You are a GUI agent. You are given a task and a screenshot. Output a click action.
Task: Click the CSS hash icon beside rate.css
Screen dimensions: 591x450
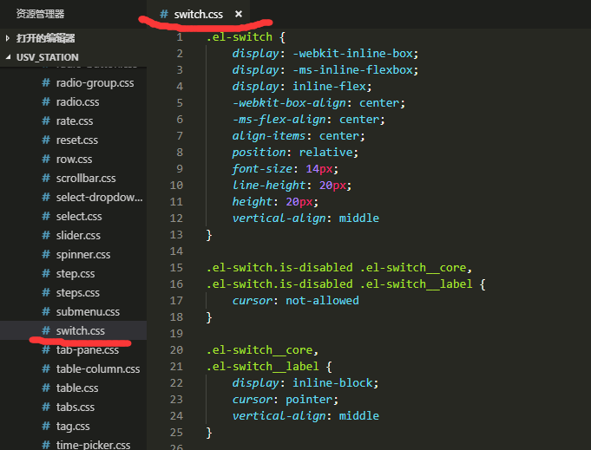click(46, 121)
